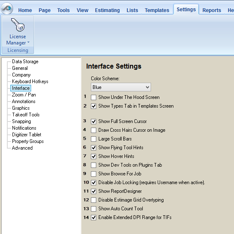Viewport: 234px width, 234px height.
Task: Open Snapping settings
Action: click(22, 121)
